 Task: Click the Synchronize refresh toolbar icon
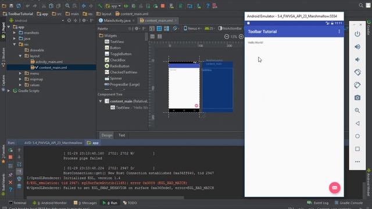(x=19, y=6)
